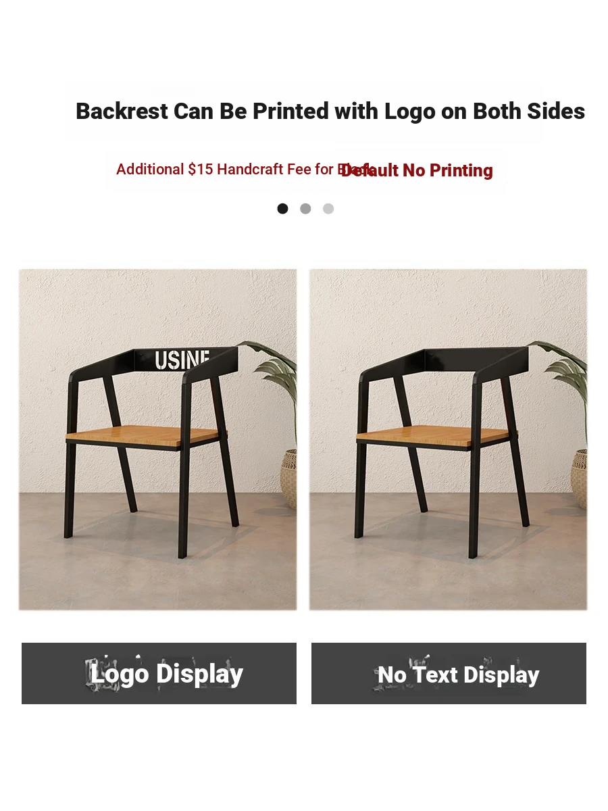Click the Default No Printing label
The width and height of the screenshot is (608, 811).
click(x=417, y=170)
